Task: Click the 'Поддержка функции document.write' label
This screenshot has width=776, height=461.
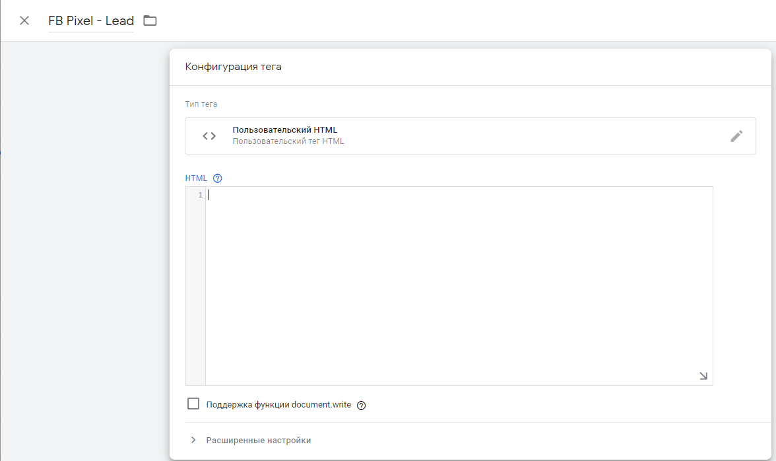Action: [x=278, y=405]
